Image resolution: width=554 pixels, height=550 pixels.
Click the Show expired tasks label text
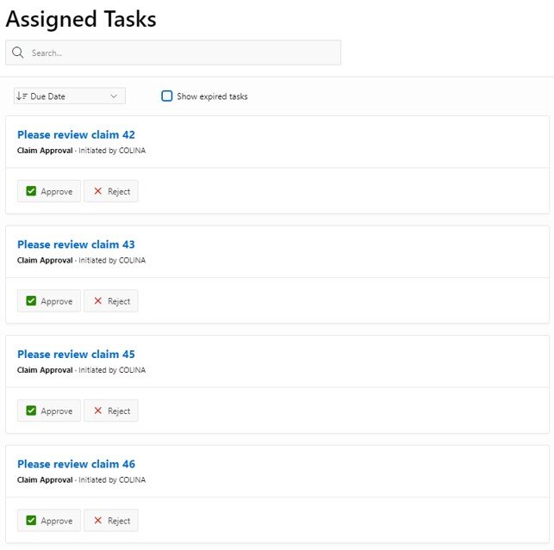[212, 96]
